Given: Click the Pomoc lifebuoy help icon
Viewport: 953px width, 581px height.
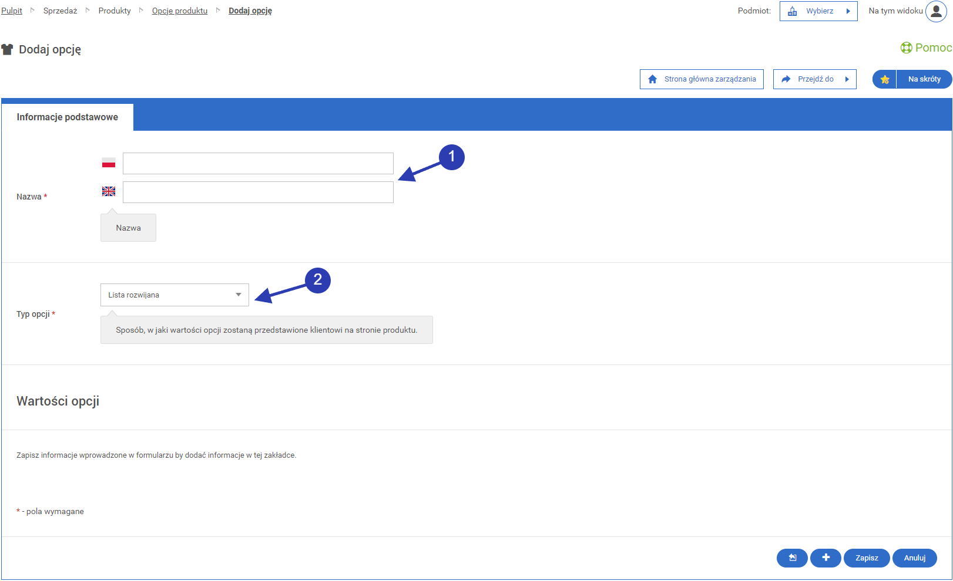Looking at the screenshot, I should [906, 48].
